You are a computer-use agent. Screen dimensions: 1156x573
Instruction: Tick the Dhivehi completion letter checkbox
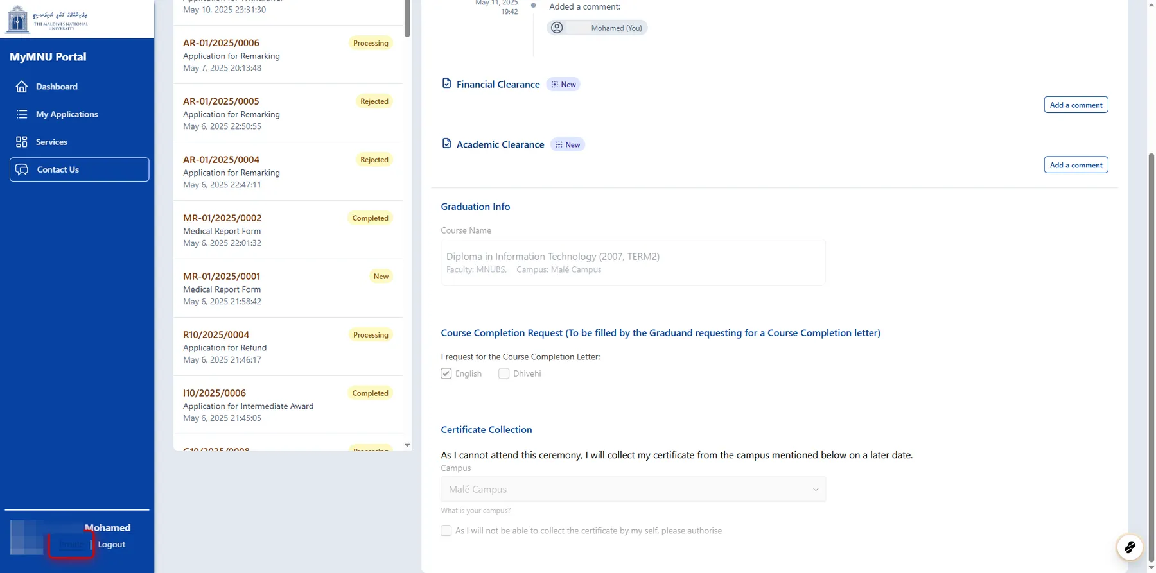tap(504, 373)
